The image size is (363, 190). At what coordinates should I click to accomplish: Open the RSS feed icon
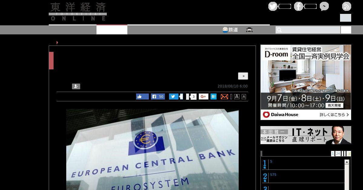click(x=347, y=6)
